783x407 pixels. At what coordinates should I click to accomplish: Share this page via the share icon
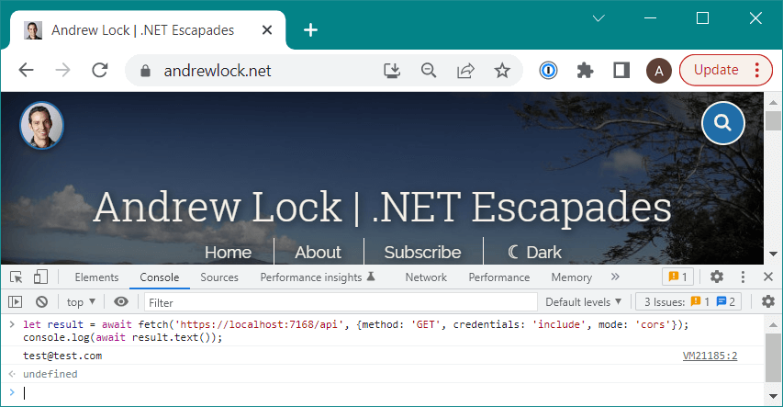pyautogui.click(x=465, y=71)
